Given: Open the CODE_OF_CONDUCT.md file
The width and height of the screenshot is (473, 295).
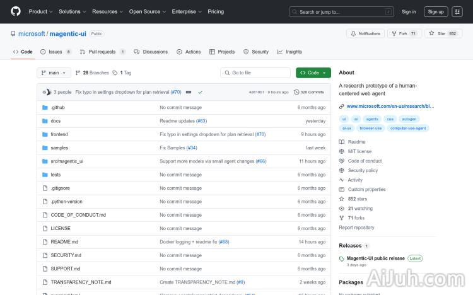Looking at the screenshot, I should tap(78, 215).
